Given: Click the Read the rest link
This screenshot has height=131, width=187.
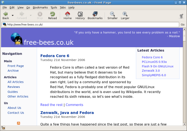Looking at the screenshot, I should (51, 105).
